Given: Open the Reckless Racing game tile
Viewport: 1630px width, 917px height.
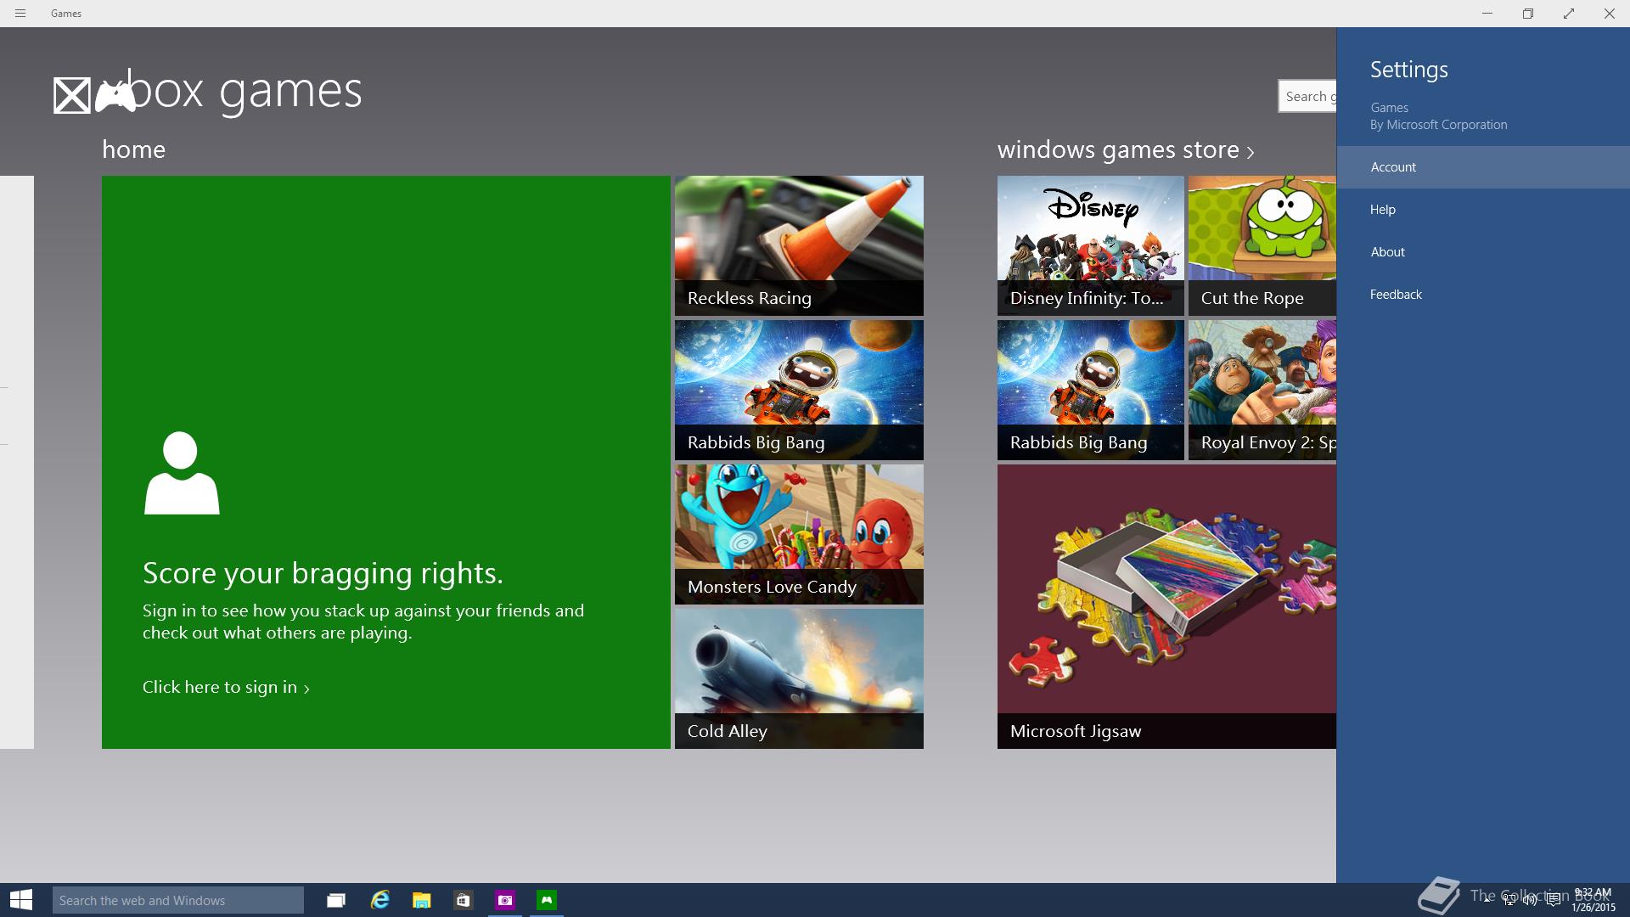Looking at the screenshot, I should tap(799, 245).
